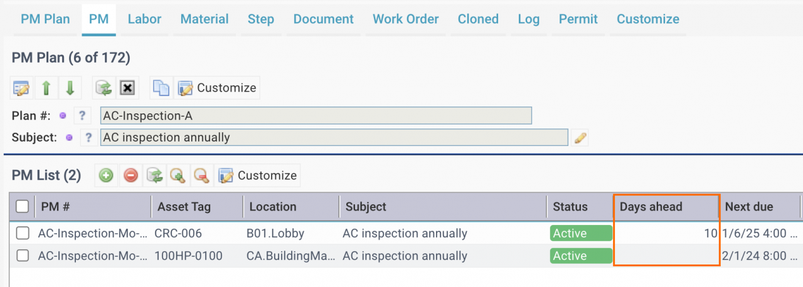This screenshot has height=287, width=803.
Task: Click the Plan # input field
Action: (316, 116)
